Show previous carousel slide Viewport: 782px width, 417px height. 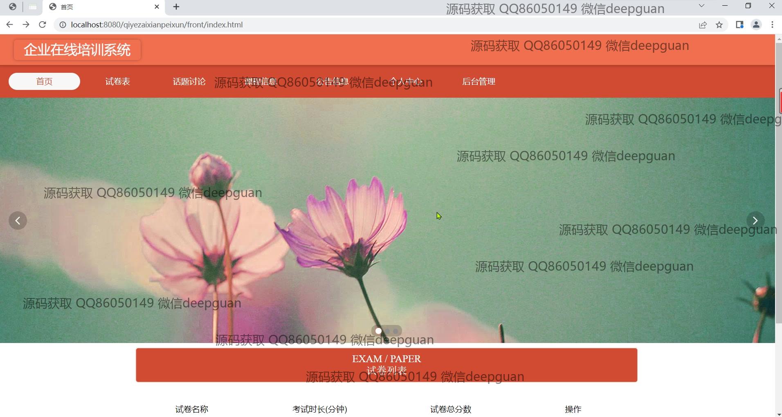pos(18,221)
